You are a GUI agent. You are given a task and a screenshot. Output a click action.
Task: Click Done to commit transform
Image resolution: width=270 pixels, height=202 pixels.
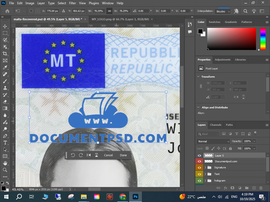(123, 155)
